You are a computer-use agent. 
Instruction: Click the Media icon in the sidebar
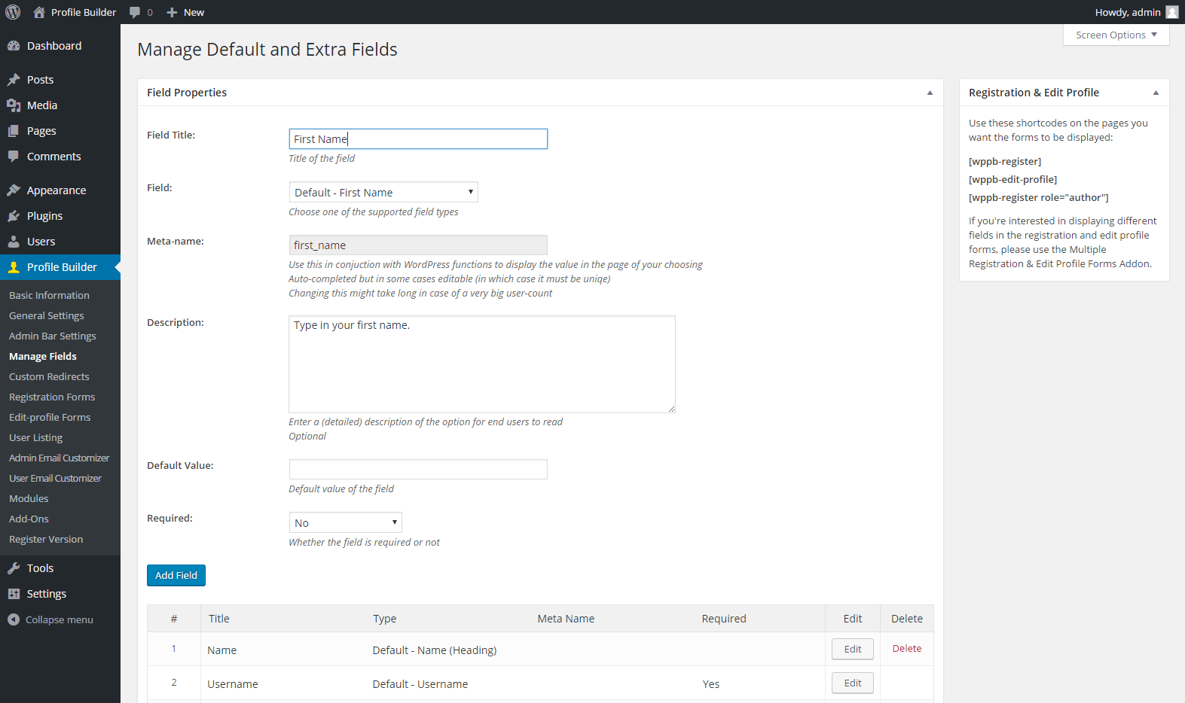[x=14, y=105]
